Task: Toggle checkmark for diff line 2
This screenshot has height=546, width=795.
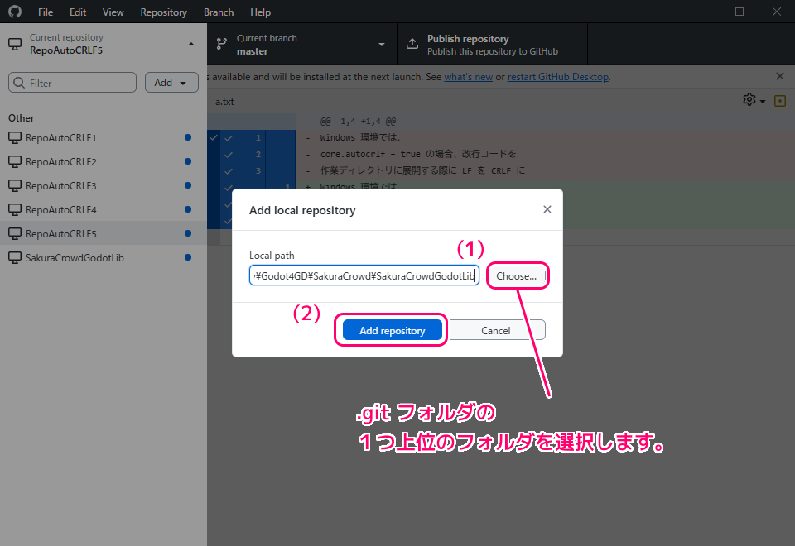Action: tap(229, 154)
